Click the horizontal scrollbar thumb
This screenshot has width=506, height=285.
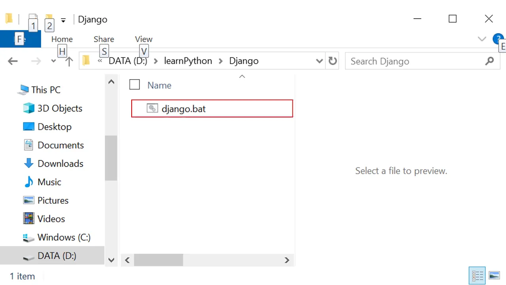point(159,260)
